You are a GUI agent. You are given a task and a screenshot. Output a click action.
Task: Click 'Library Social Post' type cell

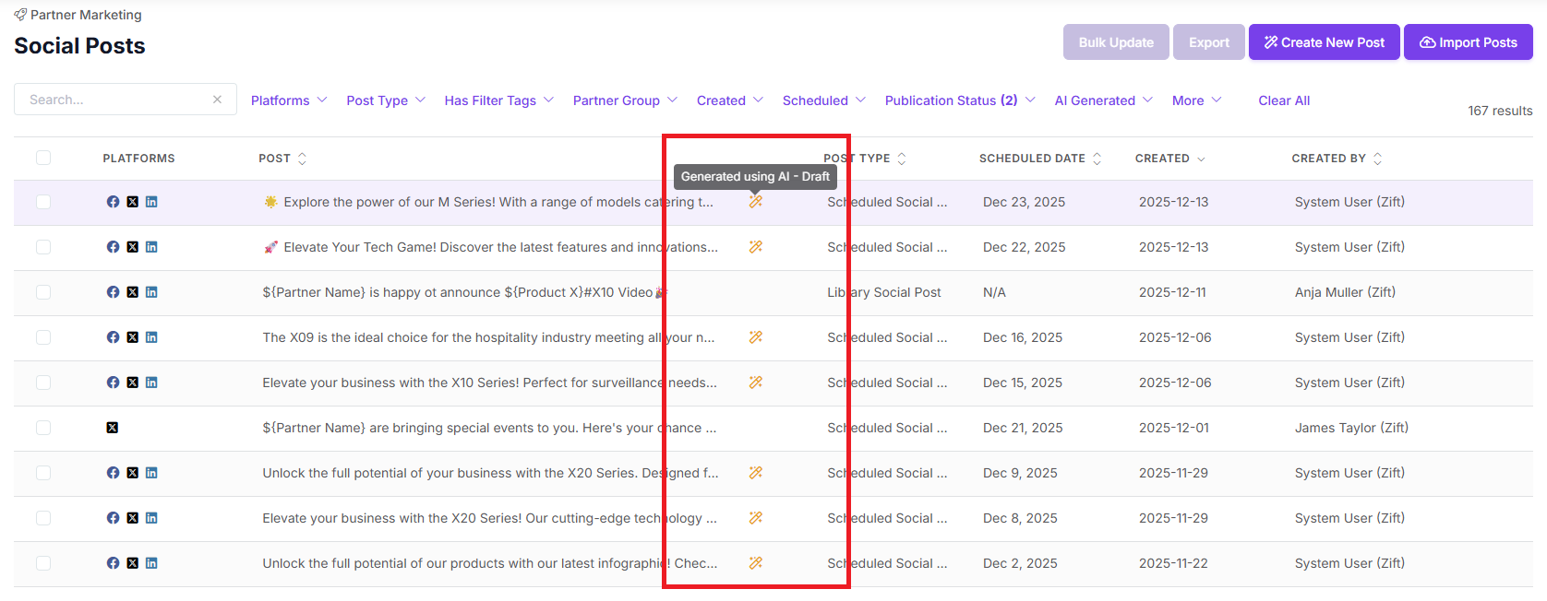(884, 292)
